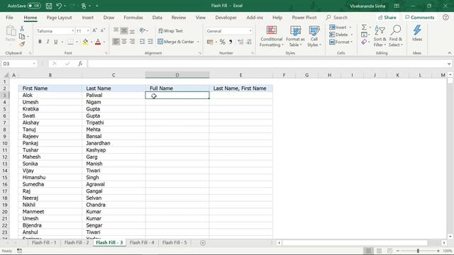Add a new sheet with plus button

[x=203, y=243]
